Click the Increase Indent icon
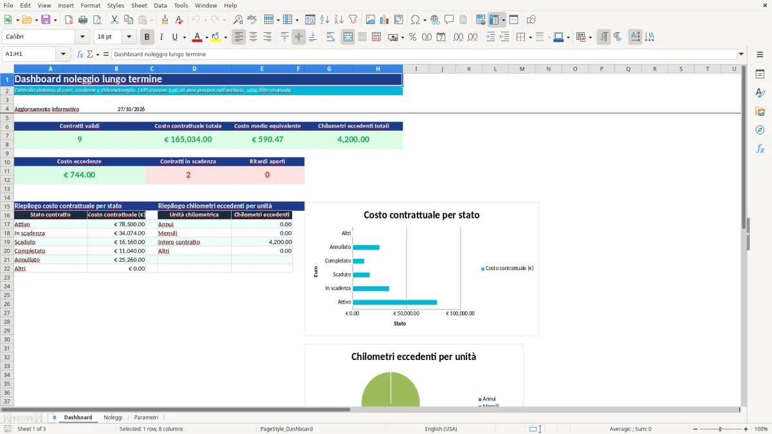 pyautogui.click(x=490, y=37)
